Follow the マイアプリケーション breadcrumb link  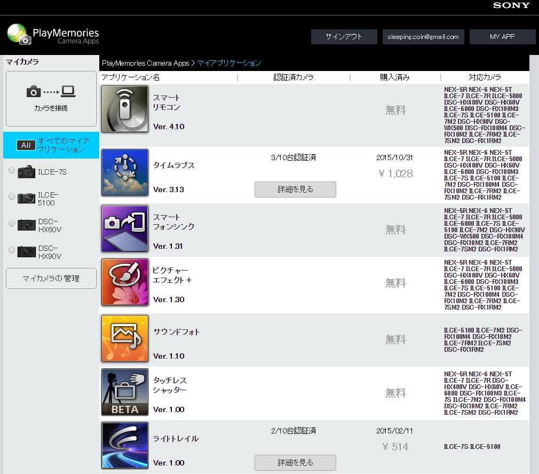(x=229, y=63)
